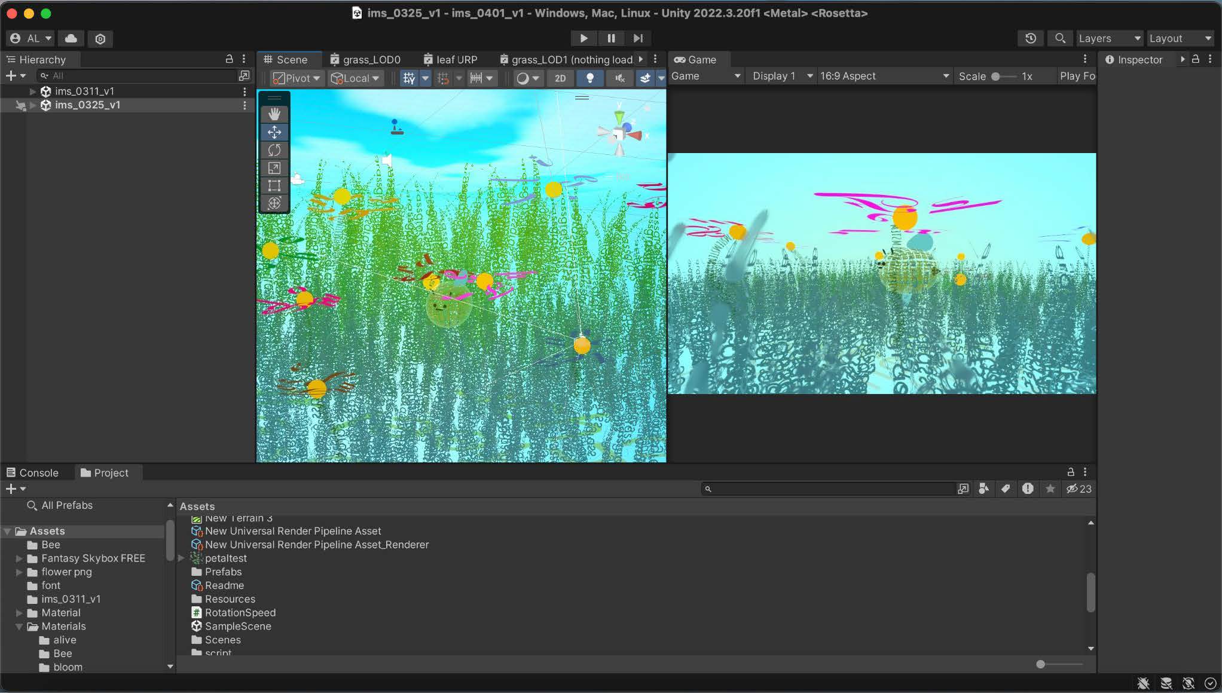Select the Prefabs folder in Assets list
Image resolution: width=1222 pixels, height=693 pixels.
tap(223, 572)
